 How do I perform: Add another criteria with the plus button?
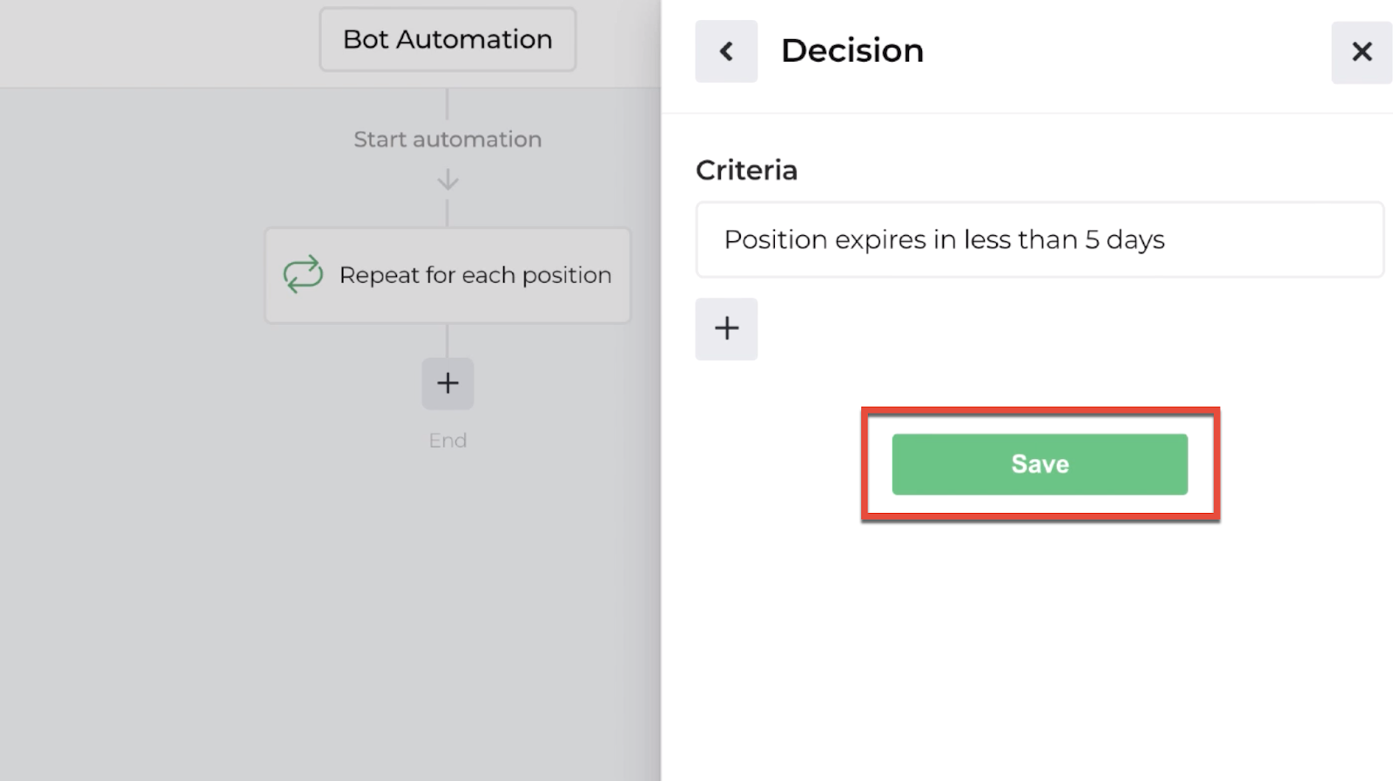726,328
